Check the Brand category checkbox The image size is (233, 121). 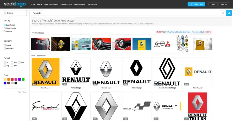coord(5,45)
